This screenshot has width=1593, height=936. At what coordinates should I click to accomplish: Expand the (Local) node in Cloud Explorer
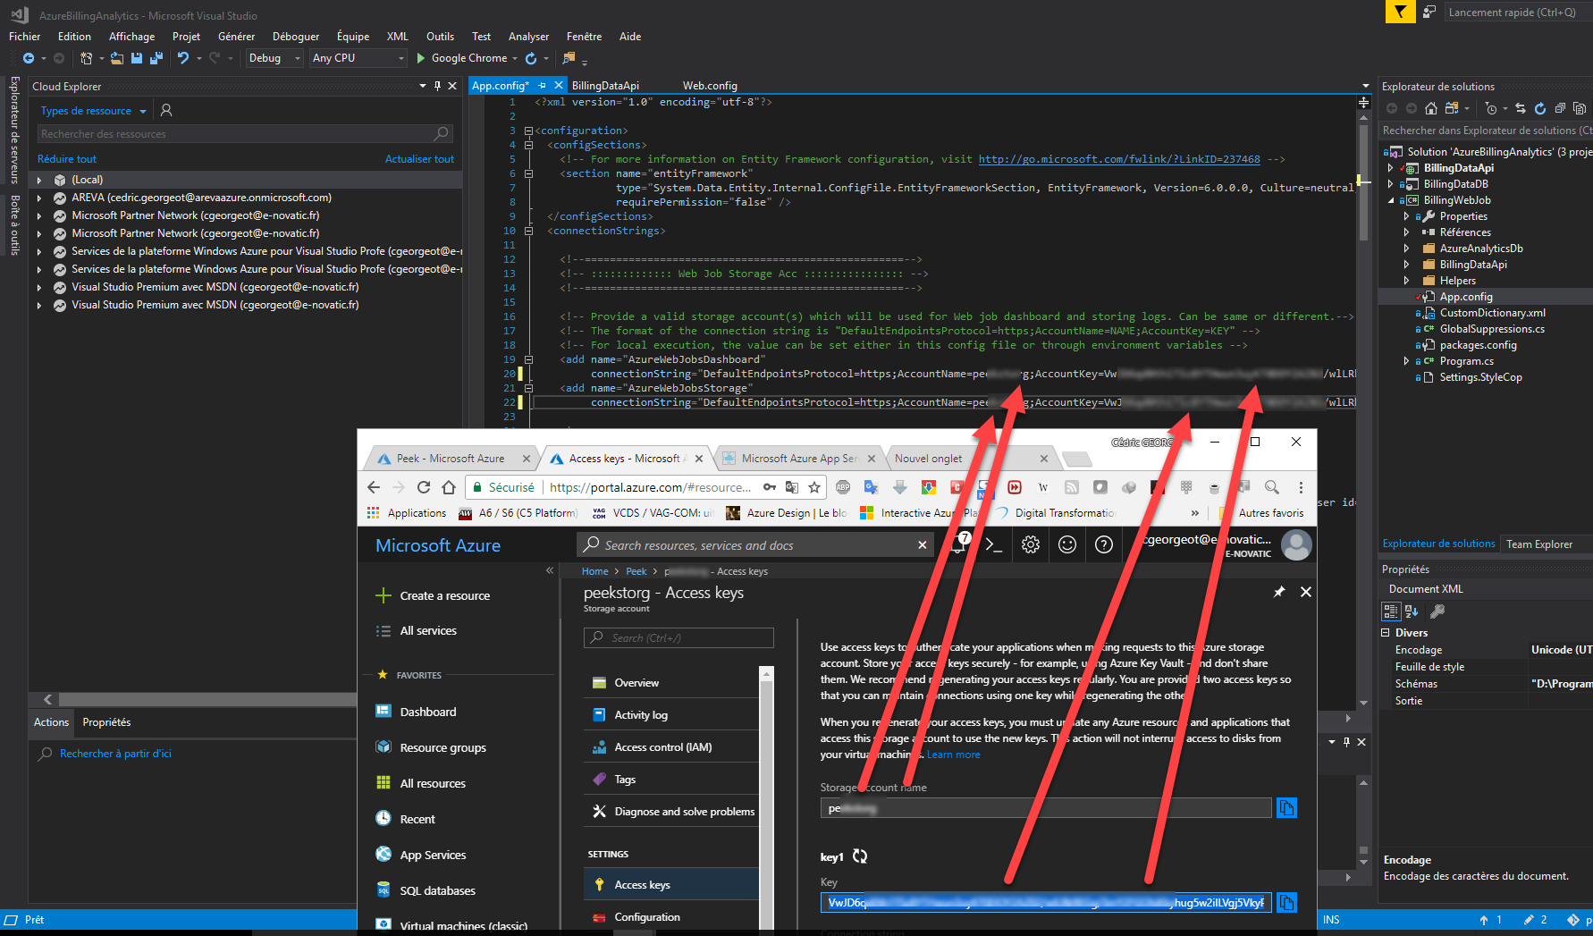point(39,180)
